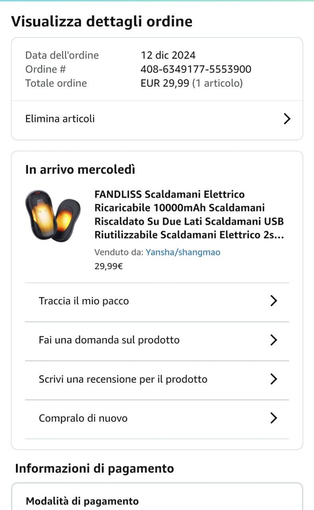Viewport: 314px width, 510px height.
Task: Tap the In arrivo mercoledì heading
Action: [80, 170]
